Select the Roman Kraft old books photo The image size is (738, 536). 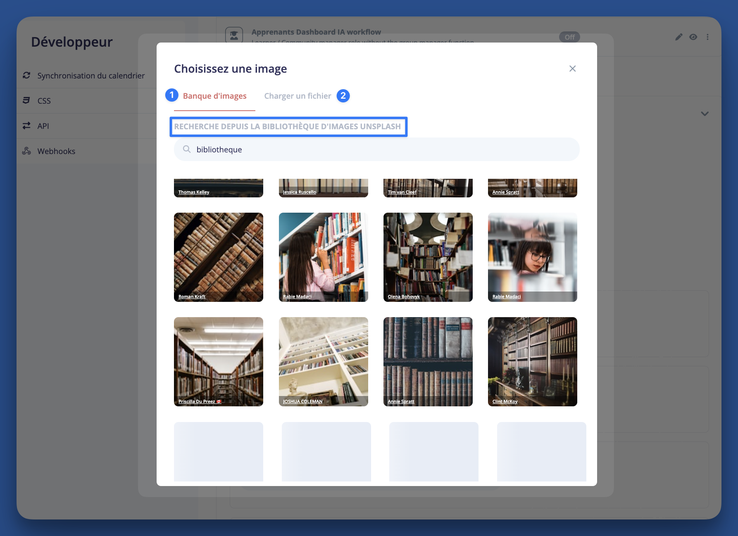[x=219, y=257]
